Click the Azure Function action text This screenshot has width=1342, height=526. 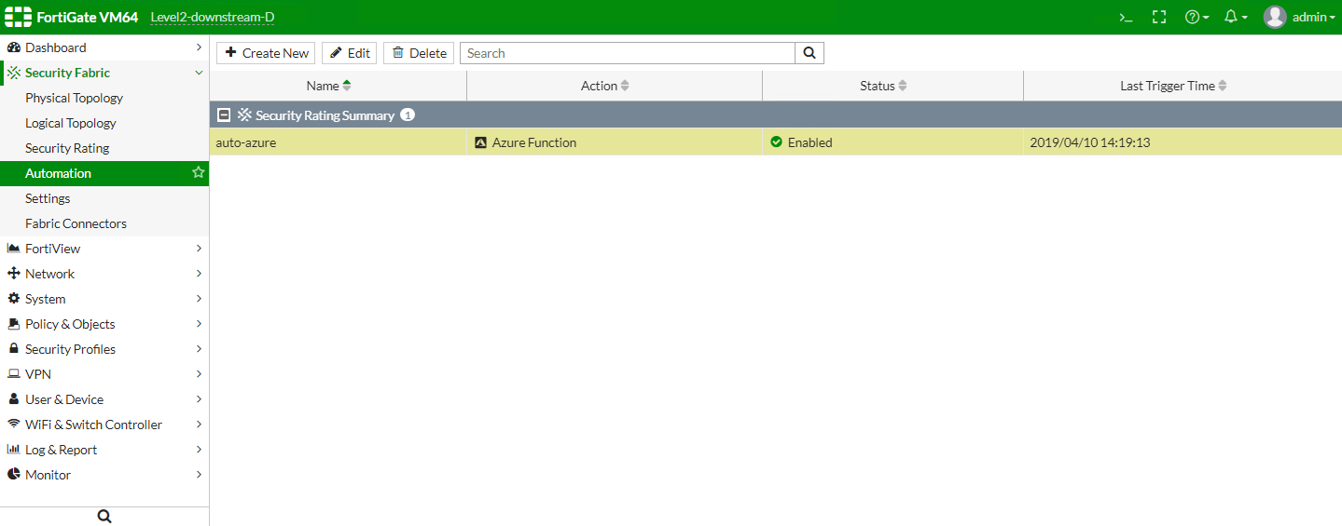534,142
